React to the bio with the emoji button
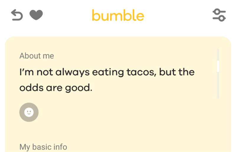The image size is (236, 152). [x=29, y=112]
